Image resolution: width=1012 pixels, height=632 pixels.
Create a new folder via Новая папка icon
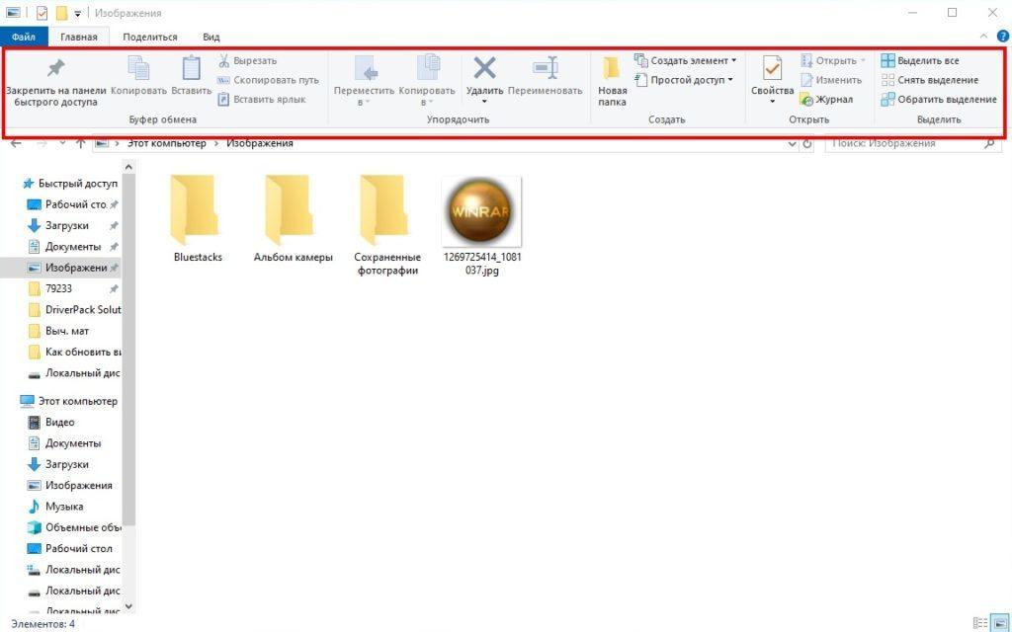click(x=611, y=79)
